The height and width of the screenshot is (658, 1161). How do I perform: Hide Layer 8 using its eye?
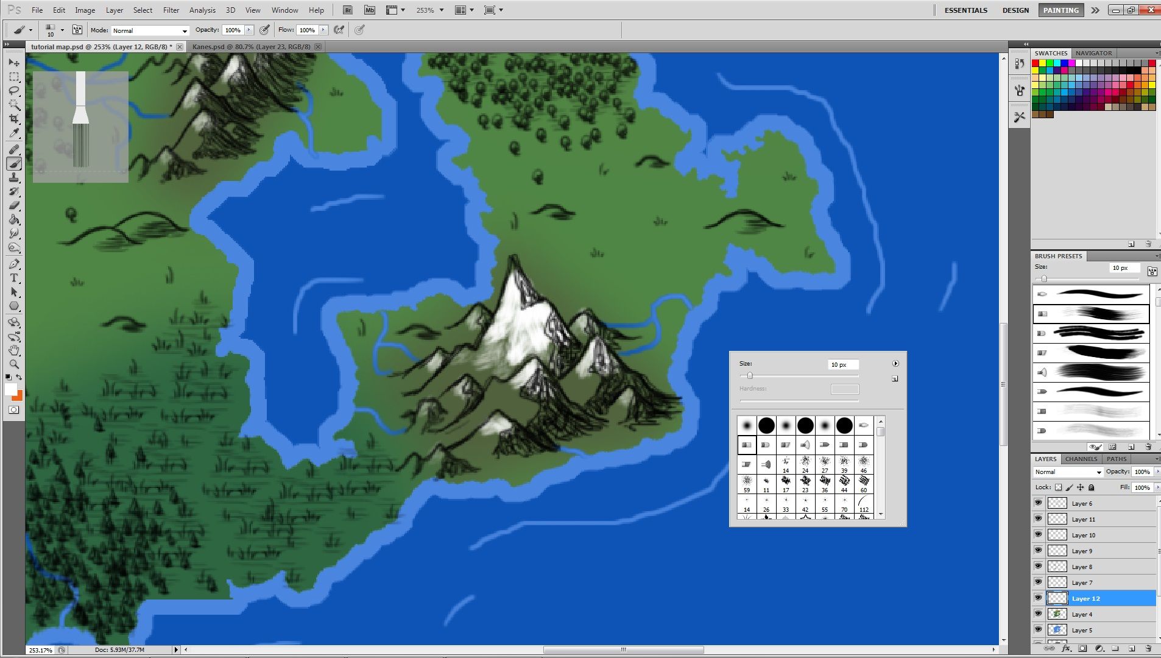(x=1039, y=567)
